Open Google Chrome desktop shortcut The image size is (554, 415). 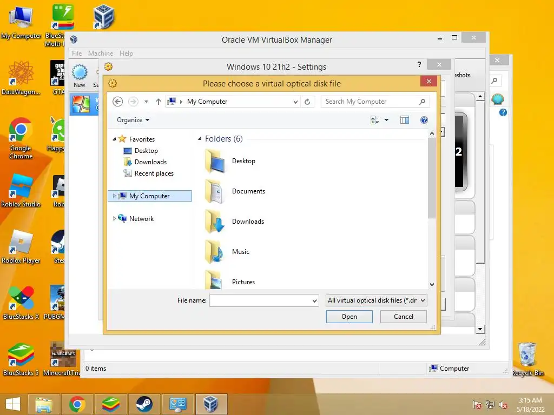[21, 138]
